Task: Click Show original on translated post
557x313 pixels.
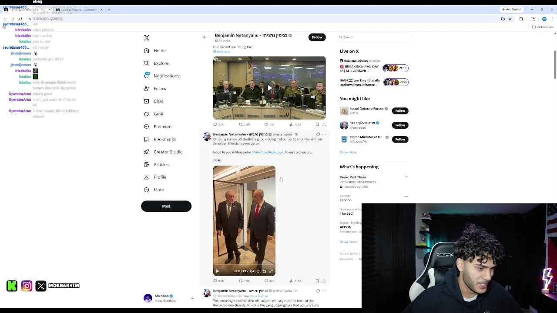Action: point(259,296)
